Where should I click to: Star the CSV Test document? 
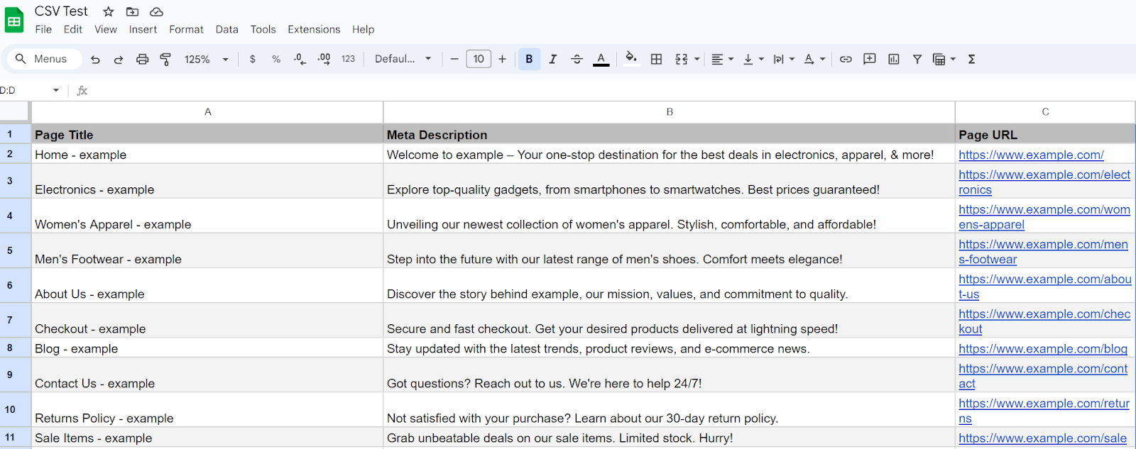(x=108, y=11)
